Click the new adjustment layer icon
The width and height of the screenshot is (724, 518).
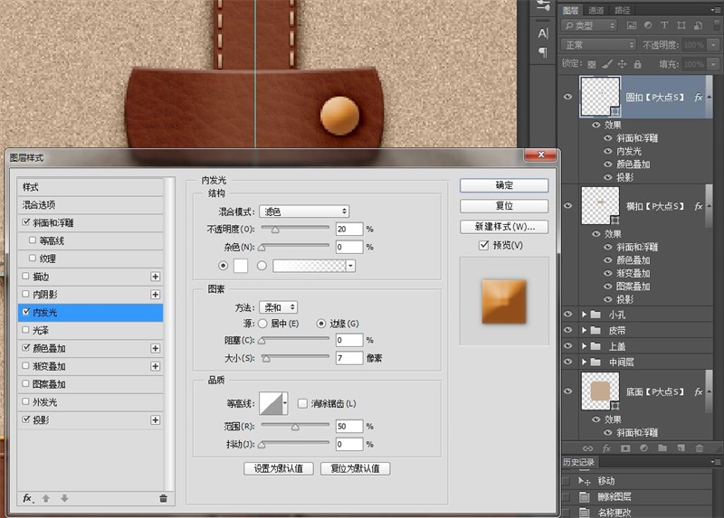[643, 447]
